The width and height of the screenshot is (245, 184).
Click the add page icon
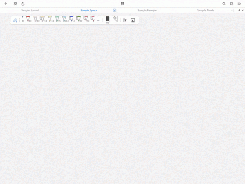pyautogui.click(x=23, y=4)
